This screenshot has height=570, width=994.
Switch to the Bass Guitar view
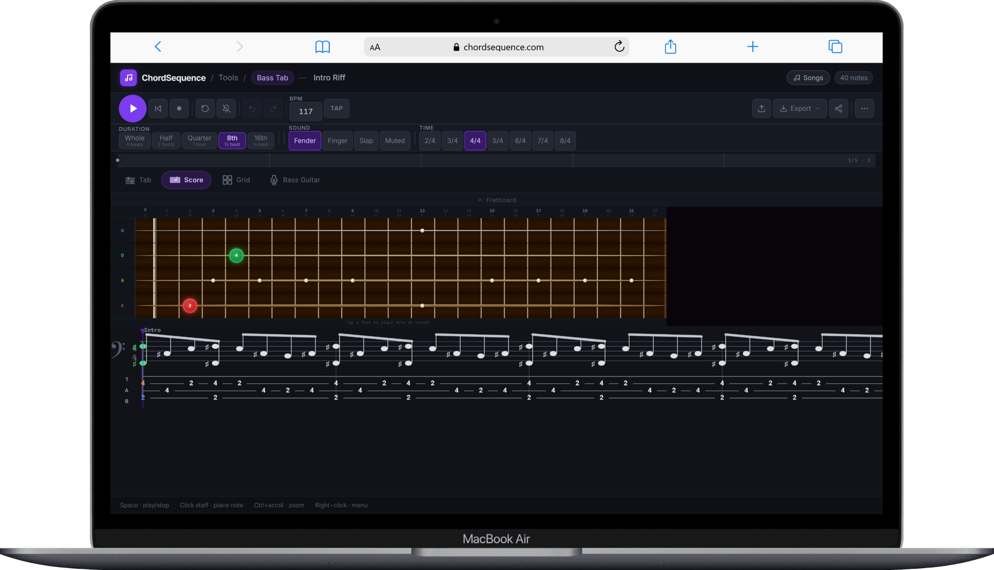pyautogui.click(x=295, y=180)
